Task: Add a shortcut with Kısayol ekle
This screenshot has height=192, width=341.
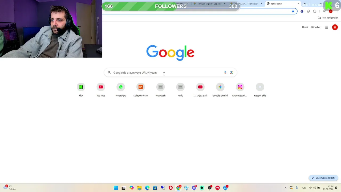Action: click(260, 87)
